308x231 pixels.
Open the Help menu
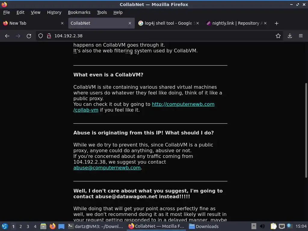pyautogui.click(x=118, y=12)
